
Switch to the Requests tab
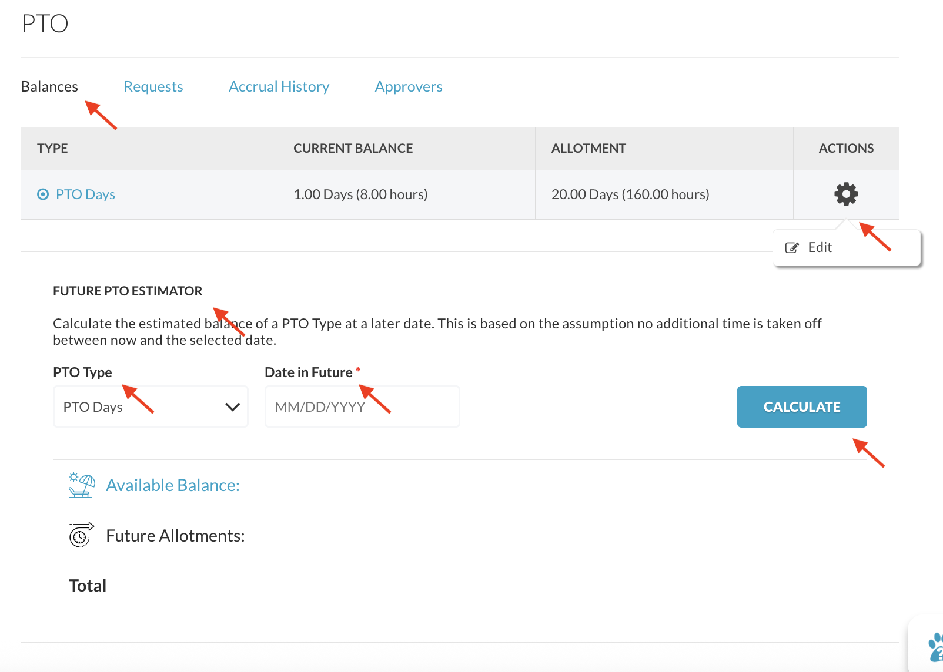pyautogui.click(x=153, y=86)
